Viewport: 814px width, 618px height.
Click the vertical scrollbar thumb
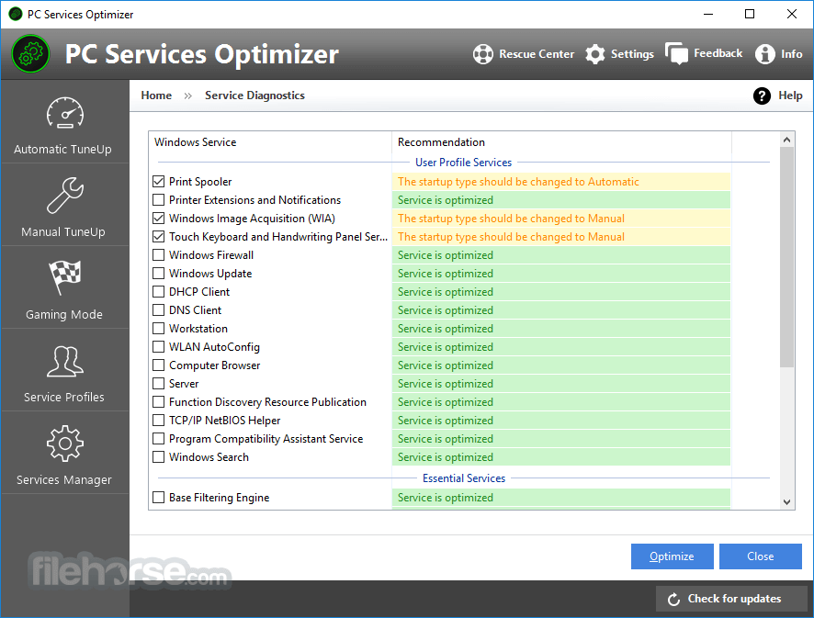[786, 257]
